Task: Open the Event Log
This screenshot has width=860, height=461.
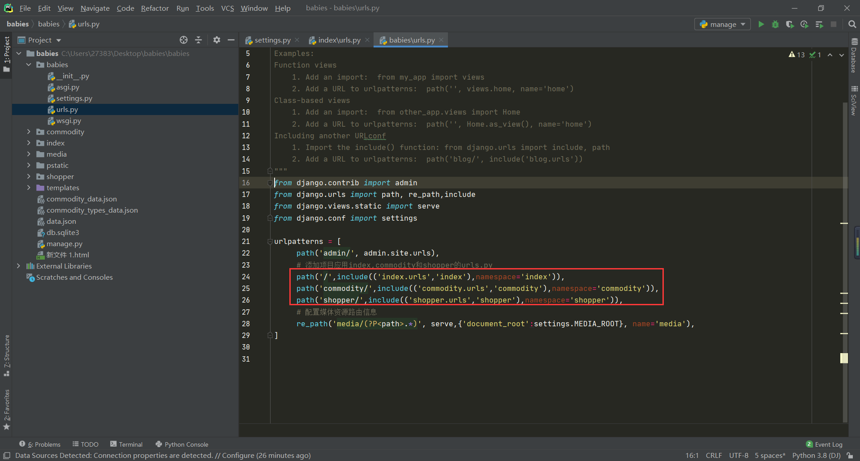Action: pyautogui.click(x=824, y=444)
